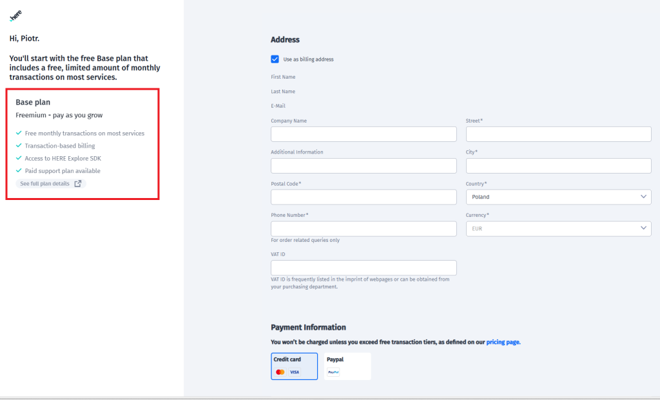Click the Phone Number field
This screenshot has height=400, width=660.
coord(364,228)
